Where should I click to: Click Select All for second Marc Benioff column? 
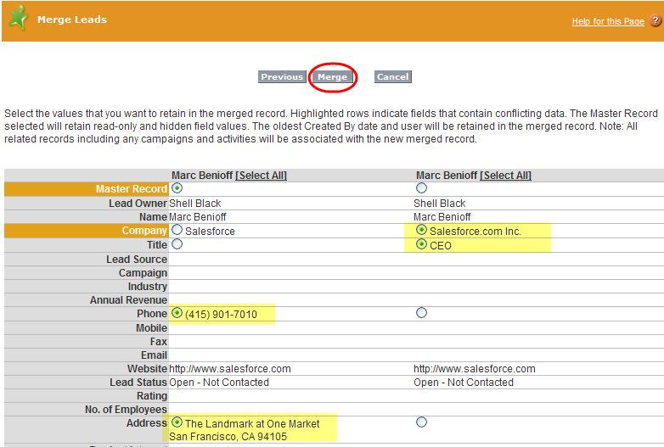pyautogui.click(x=505, y=176)
